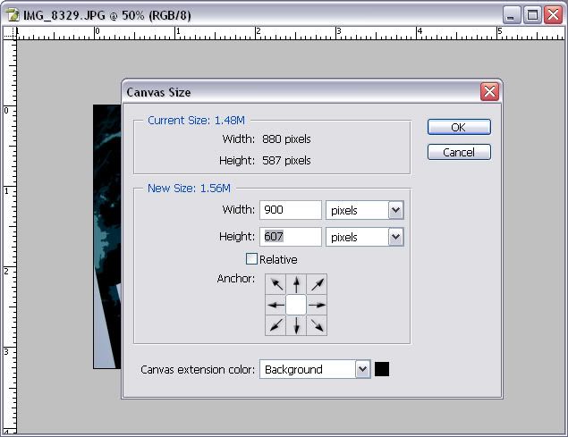The height and width of the screenshot is (437, 568).
Task: Click the top-left anchor arrow
Action: coord(276,284)
